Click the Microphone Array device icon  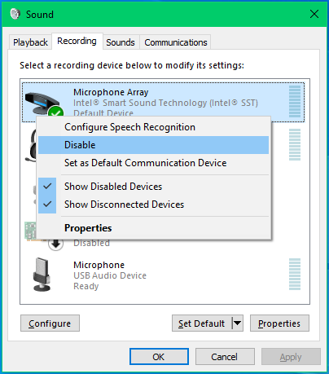[42, 103]
